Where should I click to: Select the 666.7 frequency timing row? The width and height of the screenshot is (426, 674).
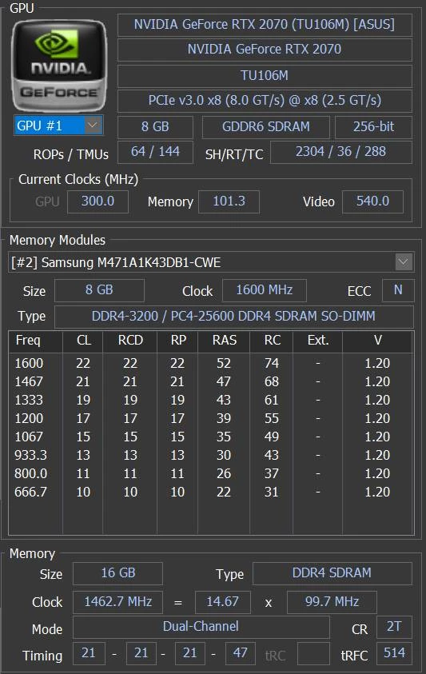(x=211, y=493)
